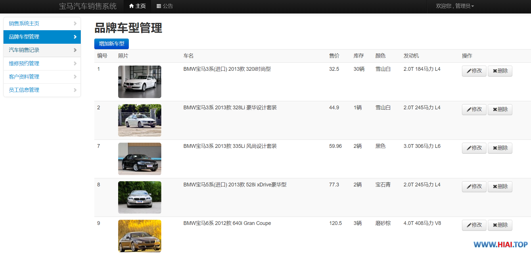Screen dimensions: 531x254
Task: Click the 操作 column header
Action: tap(467, 56)
